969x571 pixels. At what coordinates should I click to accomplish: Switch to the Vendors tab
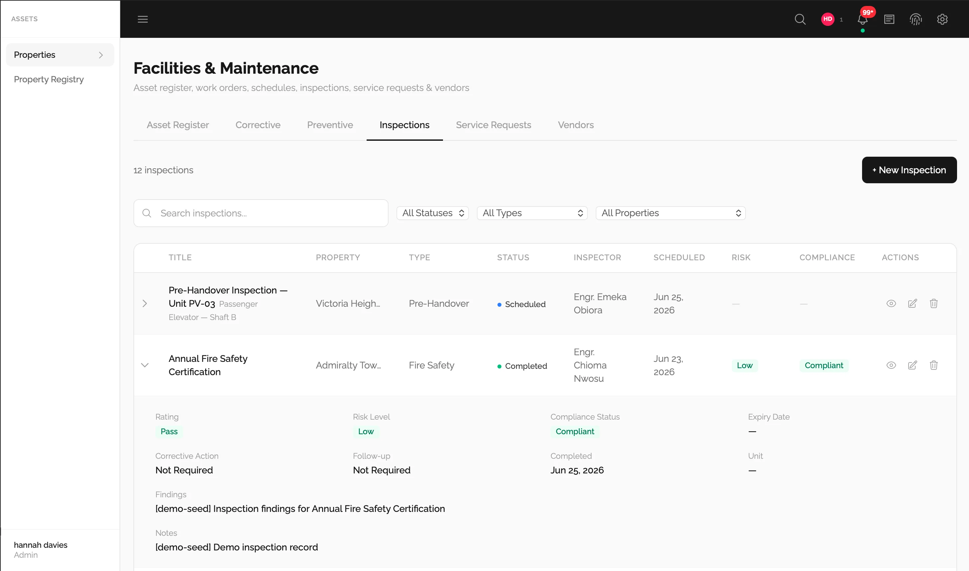coord(576,125)
